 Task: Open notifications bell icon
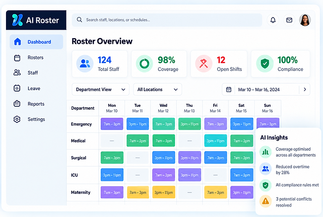[273, 20]
